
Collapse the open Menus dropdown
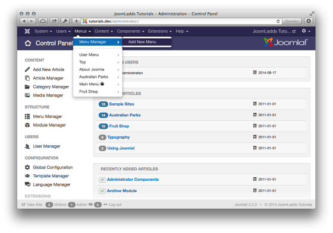point(83,31)
